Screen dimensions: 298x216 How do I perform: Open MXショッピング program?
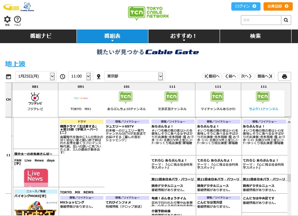click(x=72, y=202)
